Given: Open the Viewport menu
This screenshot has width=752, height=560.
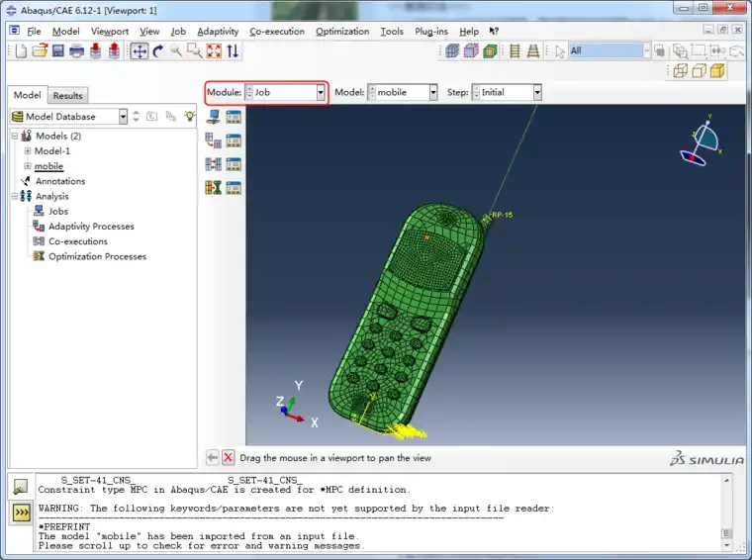Looking at the screenshot, I should point(110,31).
